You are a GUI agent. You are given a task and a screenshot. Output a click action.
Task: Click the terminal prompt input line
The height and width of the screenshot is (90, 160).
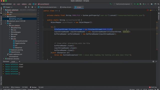click(x=19, y=74)
